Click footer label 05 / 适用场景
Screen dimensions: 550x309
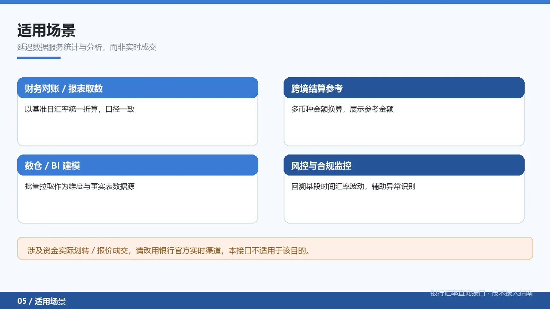click(x=42, y=301)
